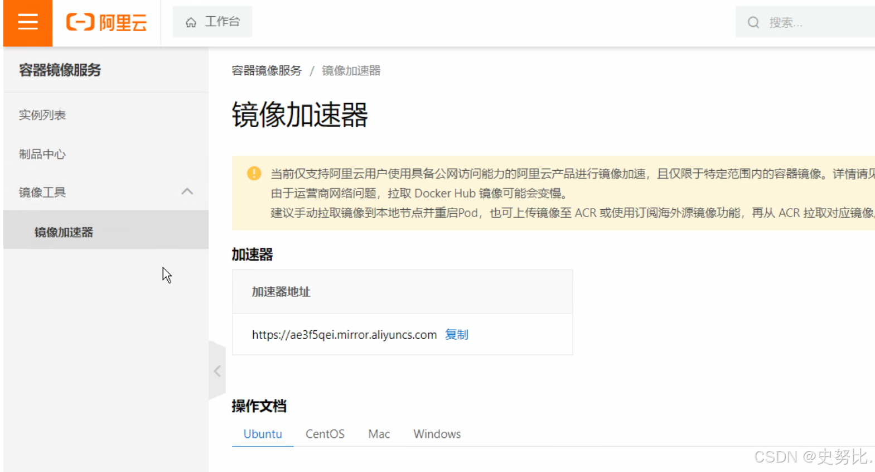Click the 加速器地址 table header

click(x=281, y=292)
